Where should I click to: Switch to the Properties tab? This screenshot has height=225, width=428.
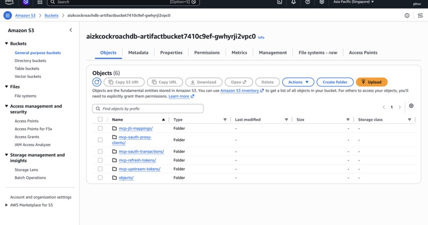171,52
